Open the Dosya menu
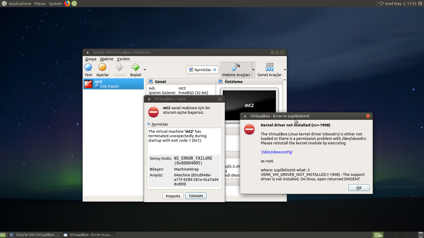 (91, 59)
